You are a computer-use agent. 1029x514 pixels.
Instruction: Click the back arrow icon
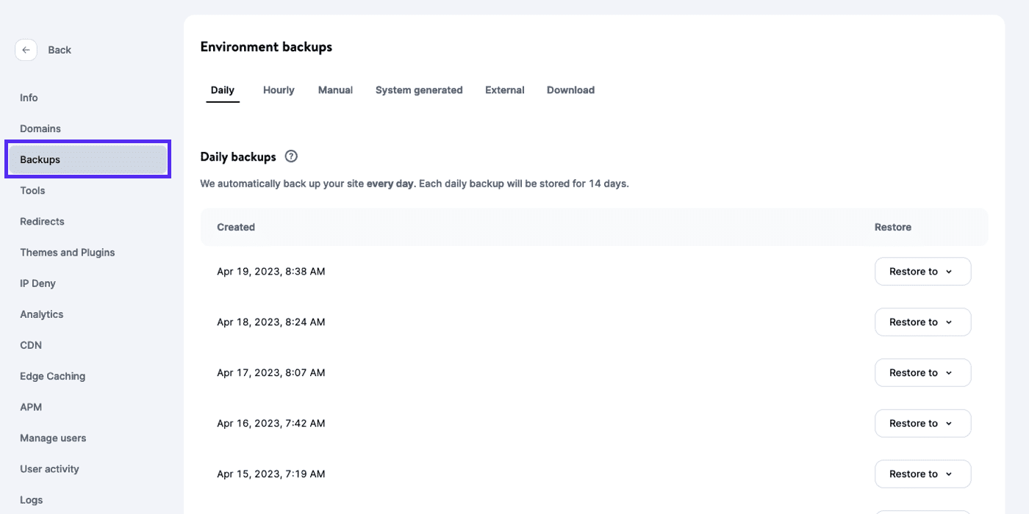point(26,49)
